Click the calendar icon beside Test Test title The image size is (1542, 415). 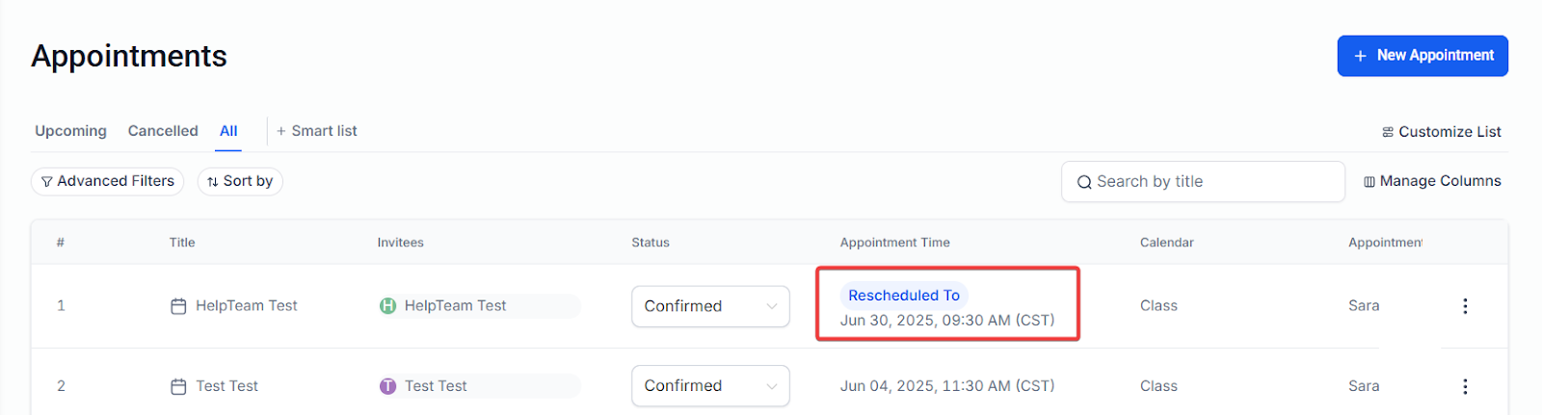[x=178, y=386]
